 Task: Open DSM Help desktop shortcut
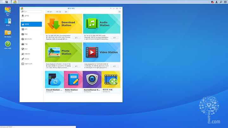[x=8, y=45]
